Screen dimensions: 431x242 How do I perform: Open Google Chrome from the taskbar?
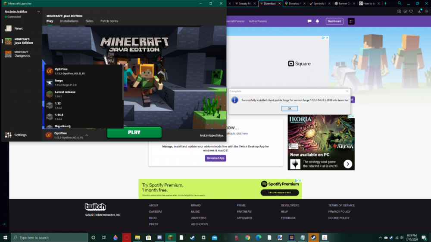(x=247, y=237)
